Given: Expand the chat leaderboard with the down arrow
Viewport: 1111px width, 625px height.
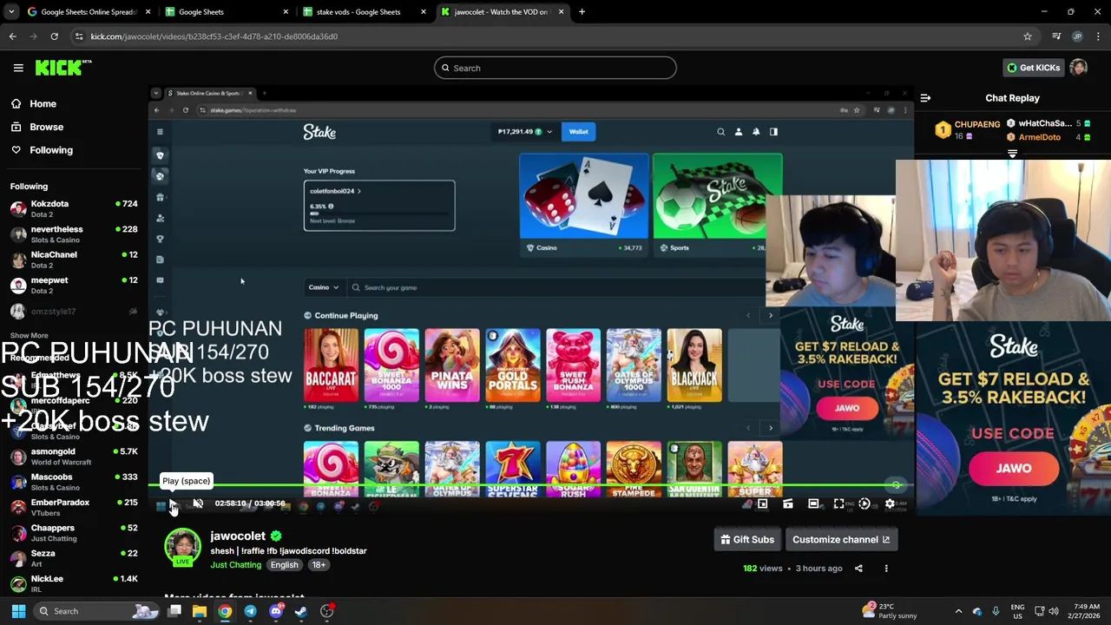Looking at the screenshot, I should pyautogui.click(x=1012, y=154).
